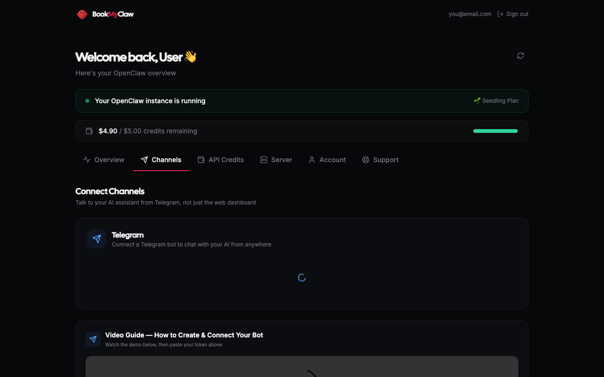Click the API Credits calendar icon
604x377 pixels.
pyautogui.click(x=201, y=160)
